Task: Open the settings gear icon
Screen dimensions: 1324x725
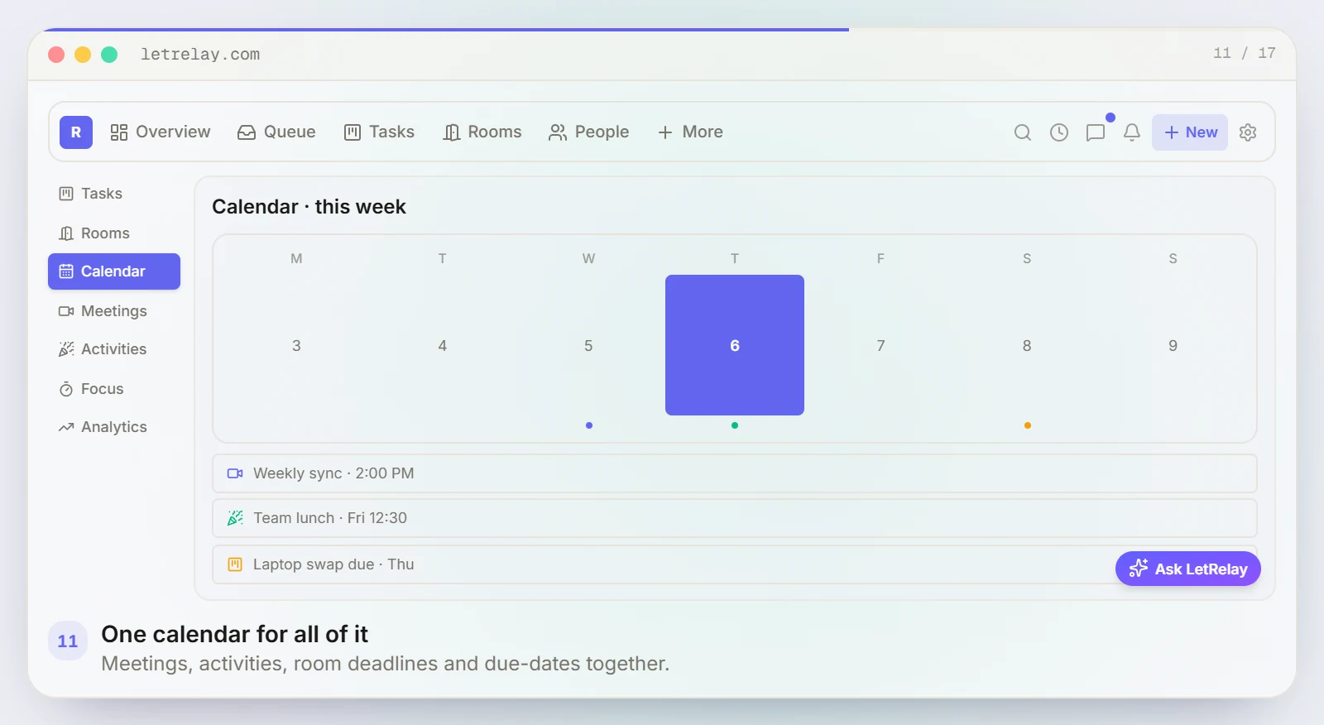Action: [1248, 132]
